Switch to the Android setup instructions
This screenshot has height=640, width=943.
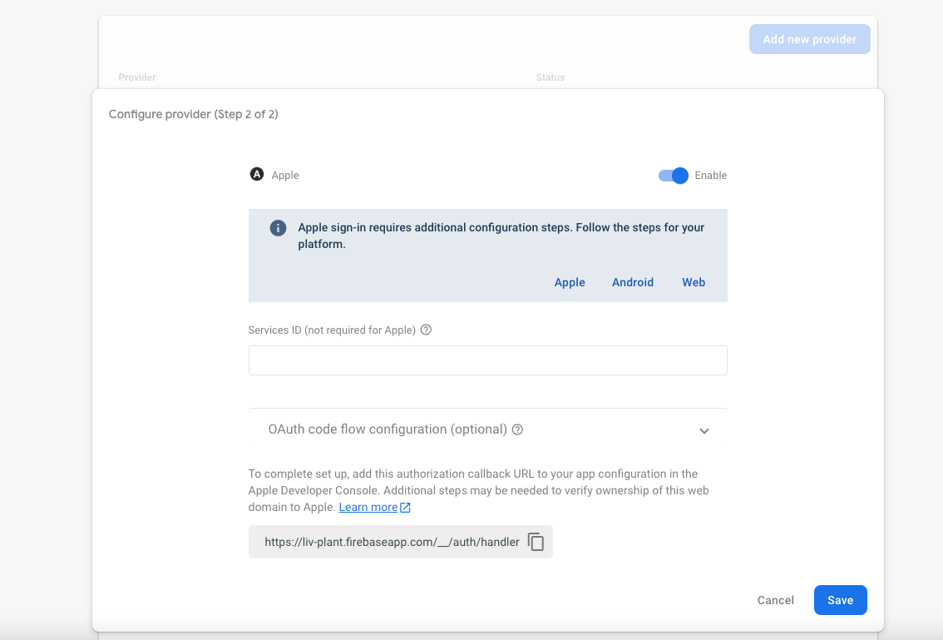[632, 282]
